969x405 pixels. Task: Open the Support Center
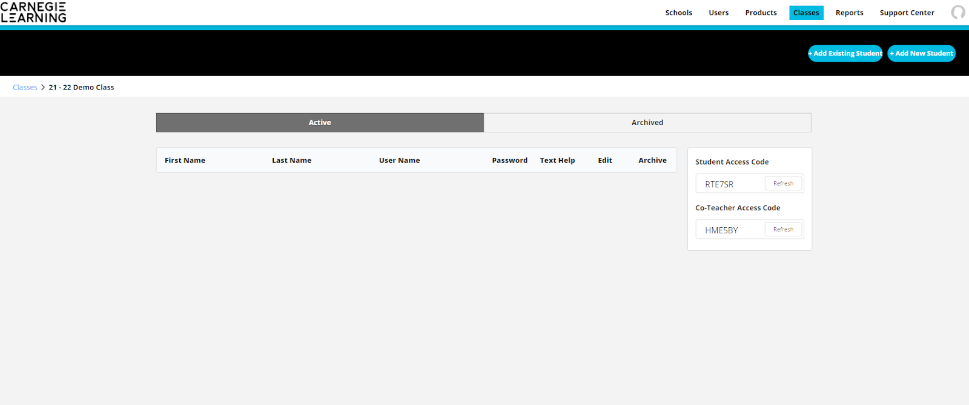[x=907, y=13]
